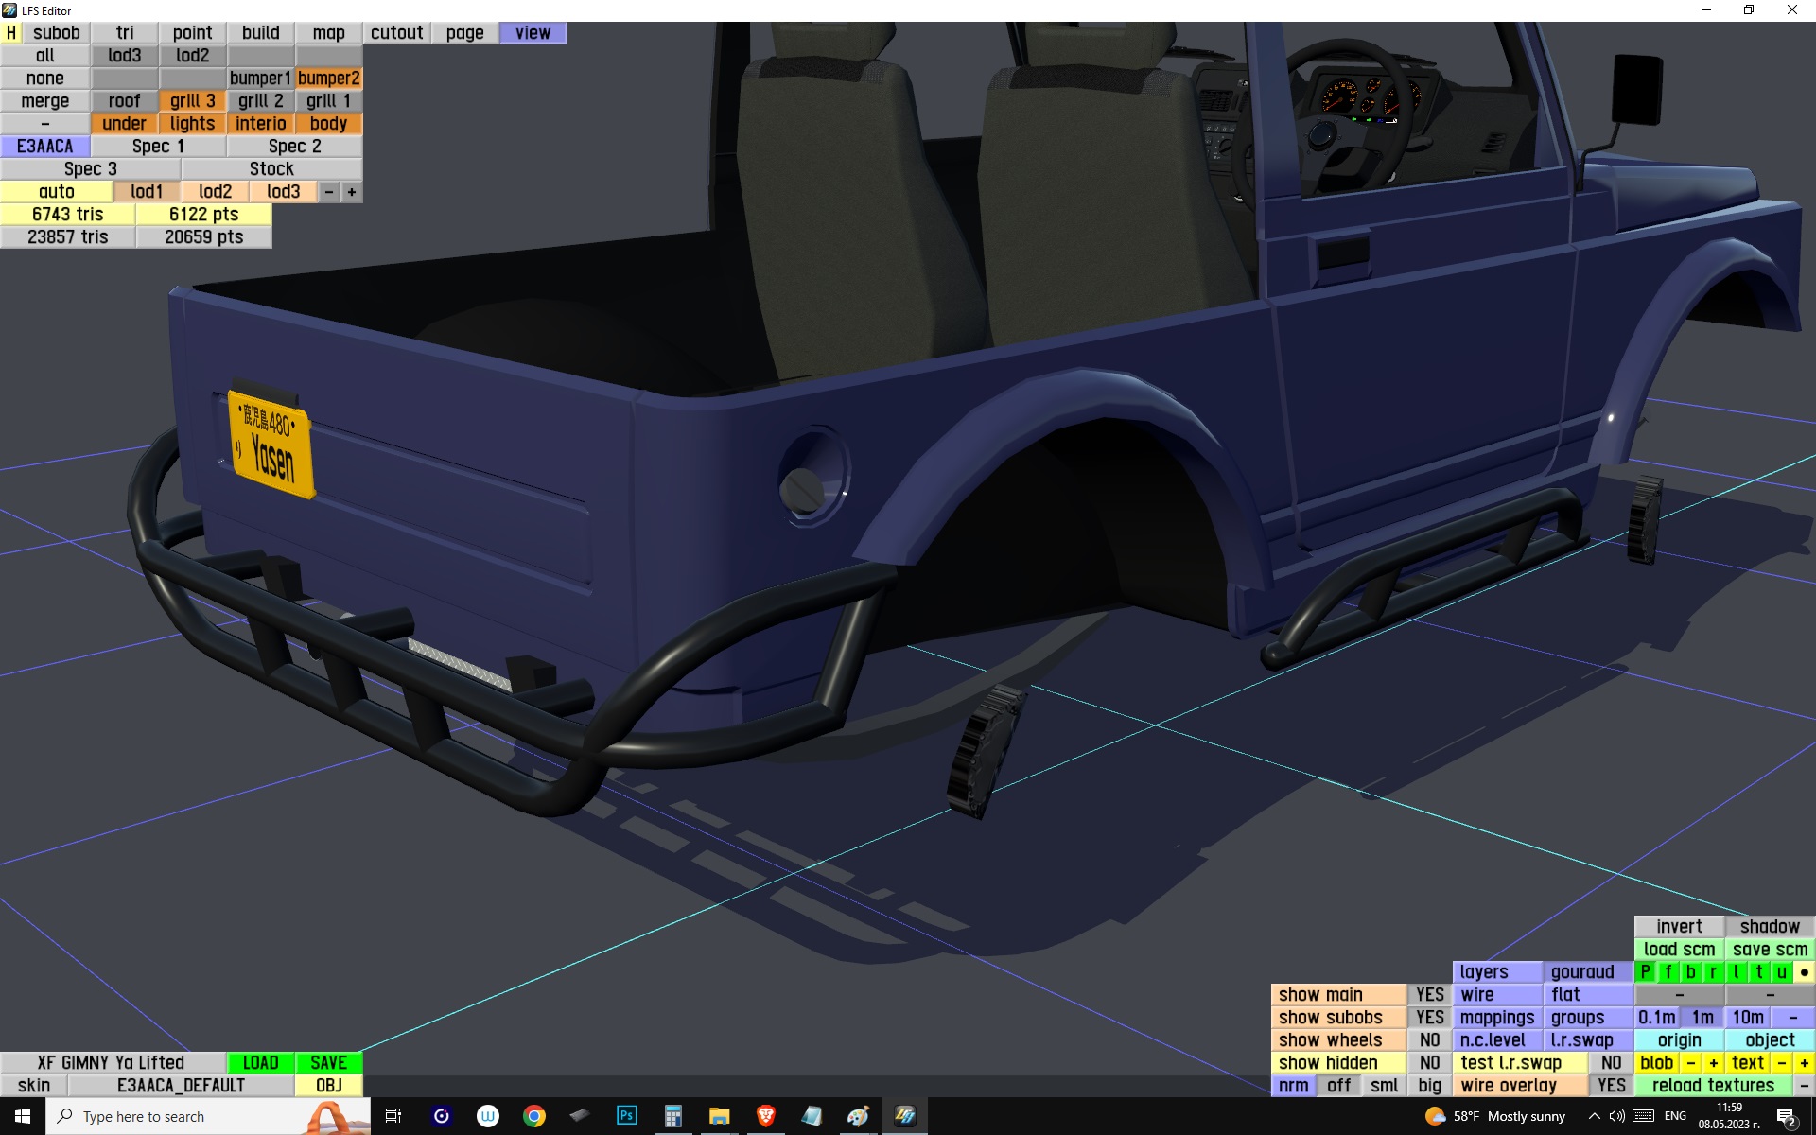
Task: Click the reload textures button
Action: [1712, 1086]
